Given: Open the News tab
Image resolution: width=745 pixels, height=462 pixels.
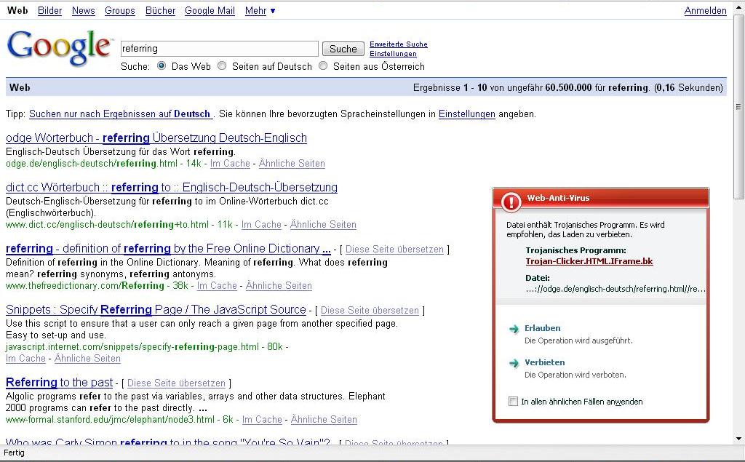Looking at the screenshot, I should (x=83, y=10).
